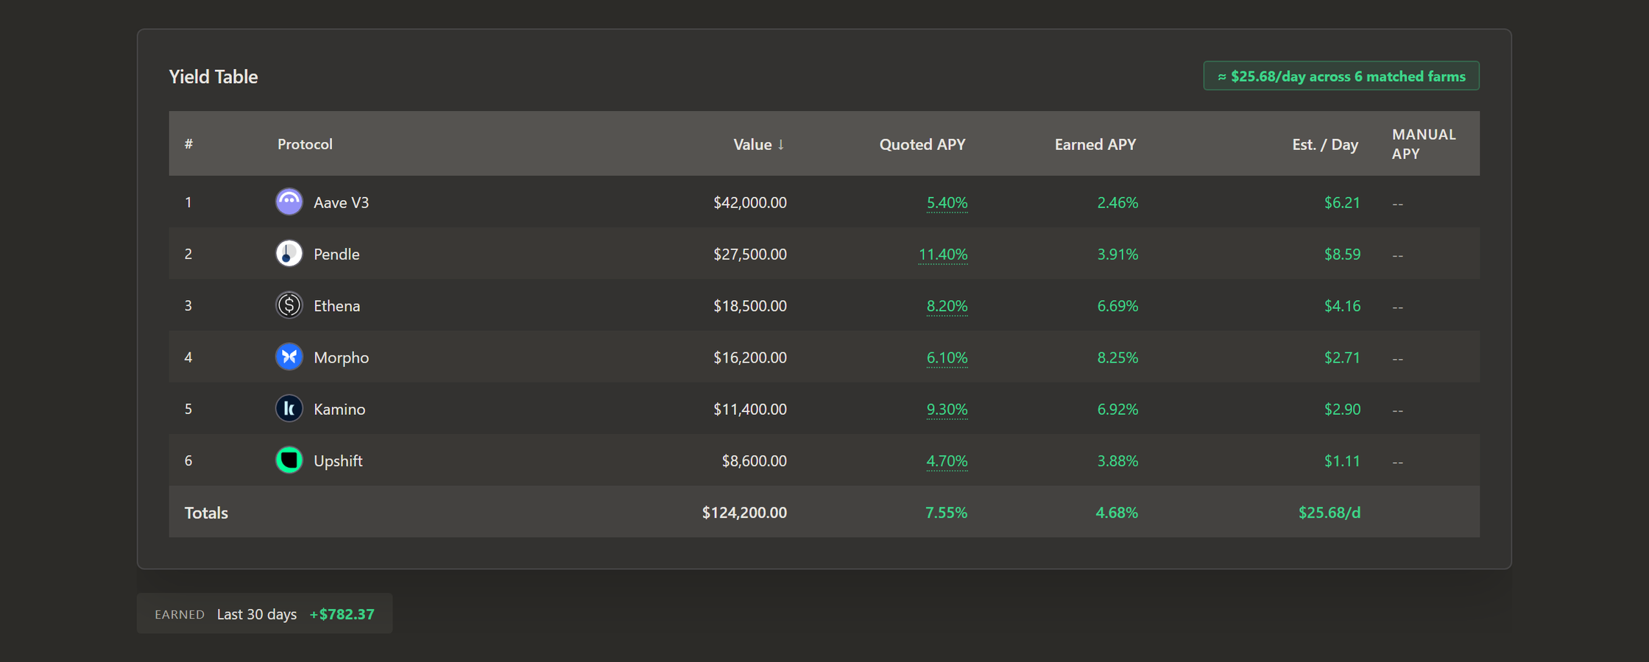Click the # column header
Viewport: 1649px width, 662px height.
point(188,144)
